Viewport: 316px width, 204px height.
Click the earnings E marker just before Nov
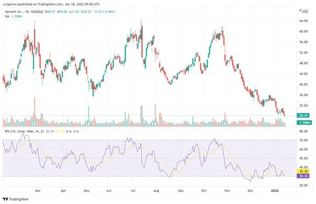(224, 123)
